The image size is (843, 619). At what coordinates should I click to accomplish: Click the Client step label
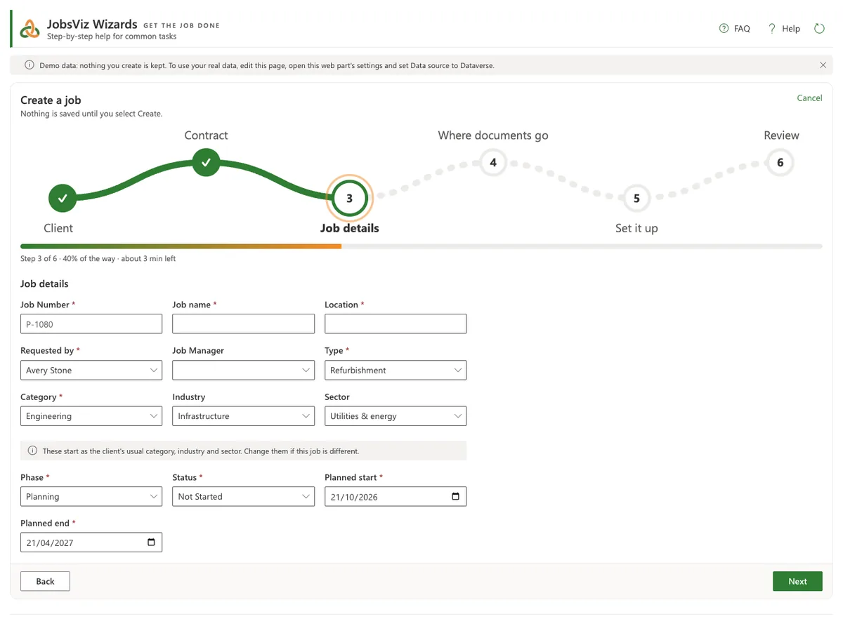point(58,228)
